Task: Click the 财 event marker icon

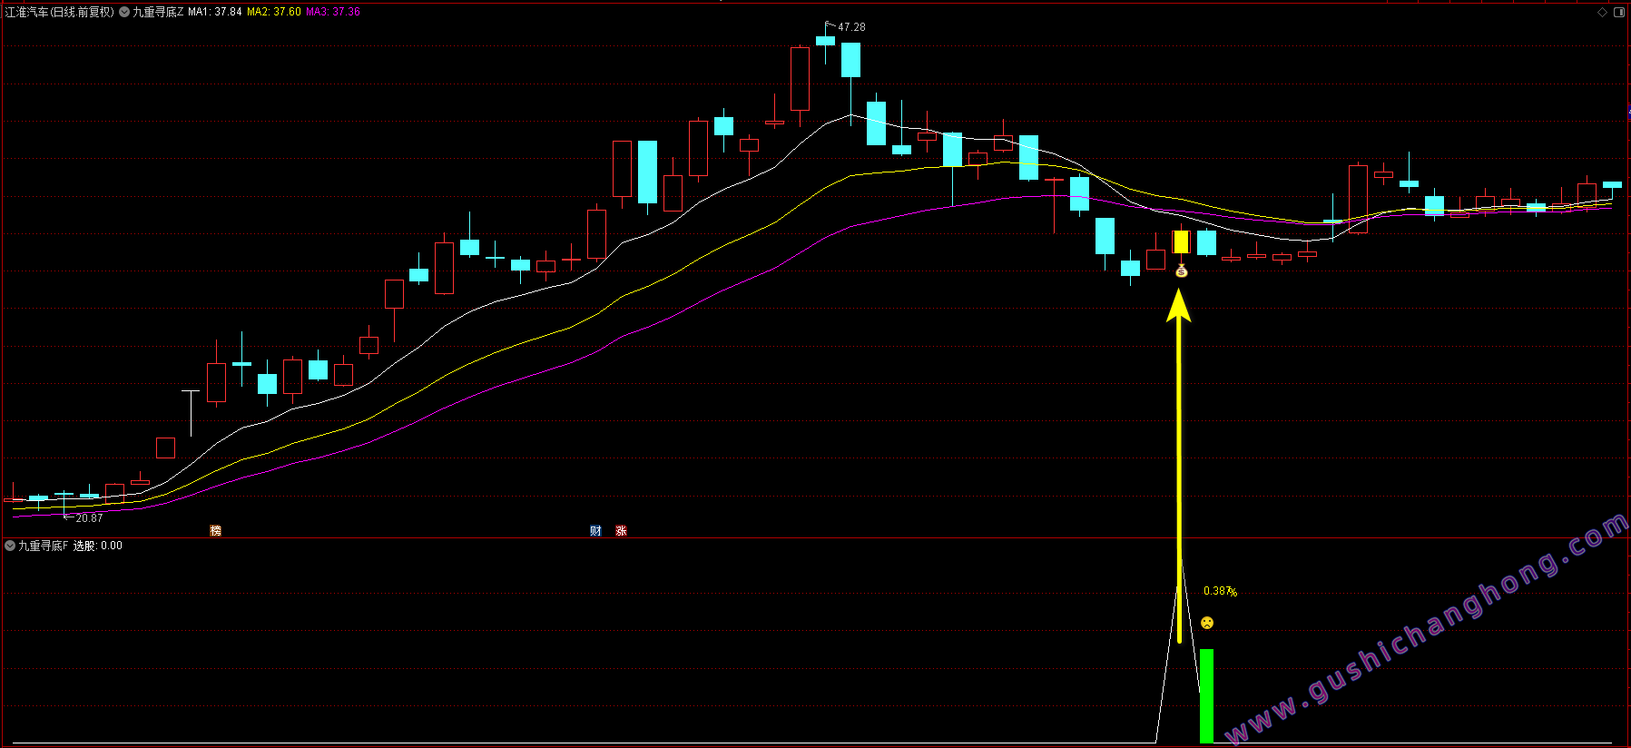Action: point(595,530)
